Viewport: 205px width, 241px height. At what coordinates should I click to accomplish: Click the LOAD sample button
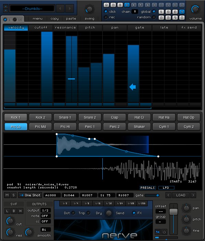[x=181, y=195]
